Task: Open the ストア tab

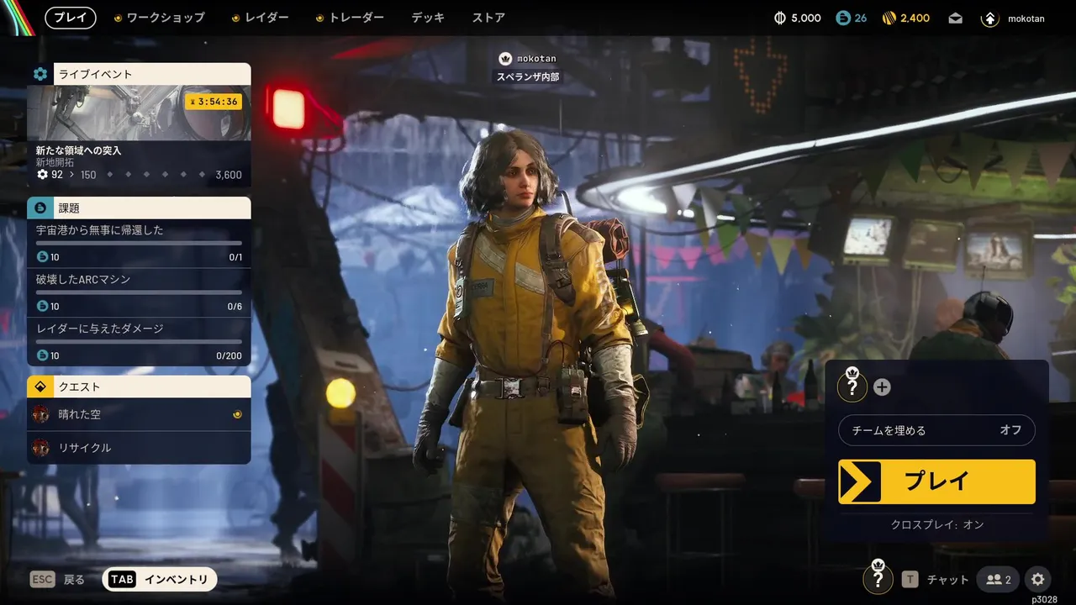Action: [488, 18]
